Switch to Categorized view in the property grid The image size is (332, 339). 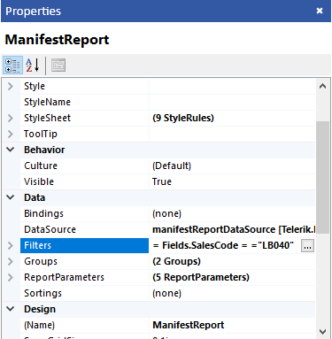pyautogui.click(x=12, y=65)
